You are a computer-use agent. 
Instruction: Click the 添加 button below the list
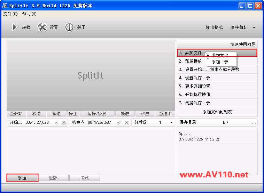pyautogui.click(x=22, y=178)
